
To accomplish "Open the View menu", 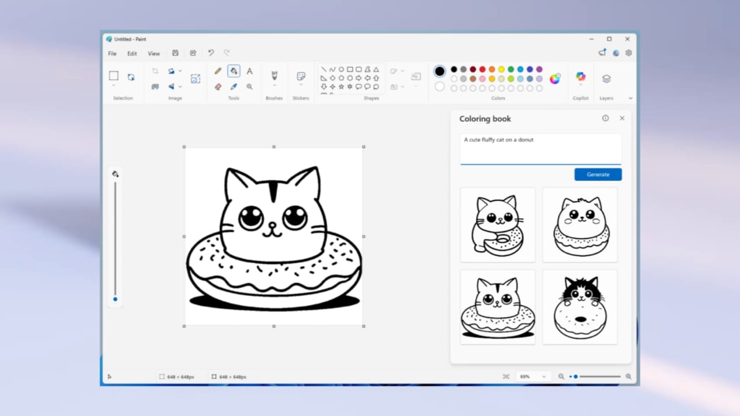I will point(153,53).
